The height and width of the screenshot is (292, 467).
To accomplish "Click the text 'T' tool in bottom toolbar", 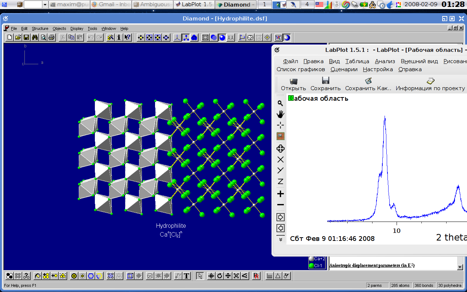I will click(x=186, y=276).
